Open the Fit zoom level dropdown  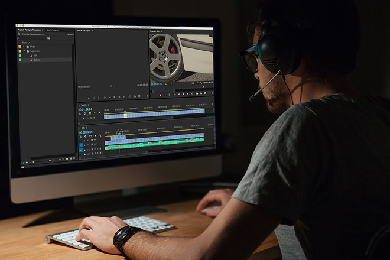point(168,84)
